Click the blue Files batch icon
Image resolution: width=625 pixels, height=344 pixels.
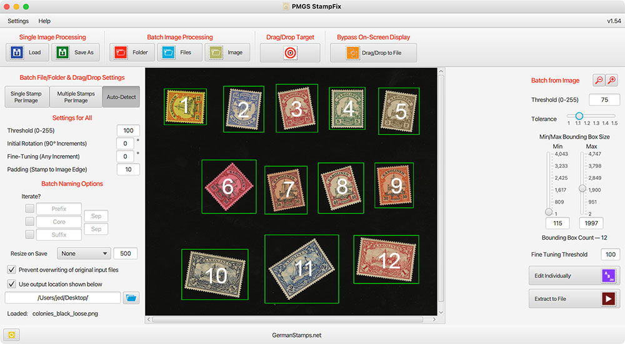(x=169, y=52)
